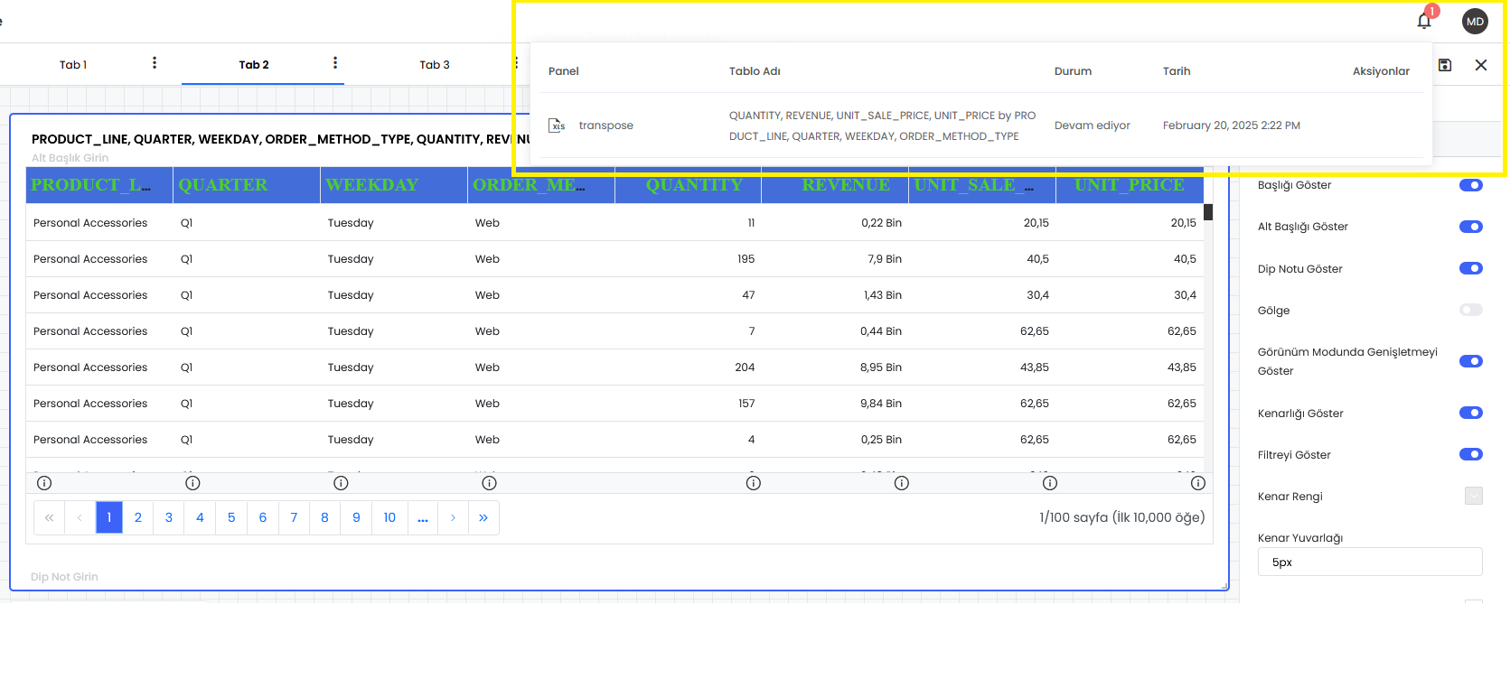
Task: Disable the Dip Notu Göster switch
Action: 1470,268
